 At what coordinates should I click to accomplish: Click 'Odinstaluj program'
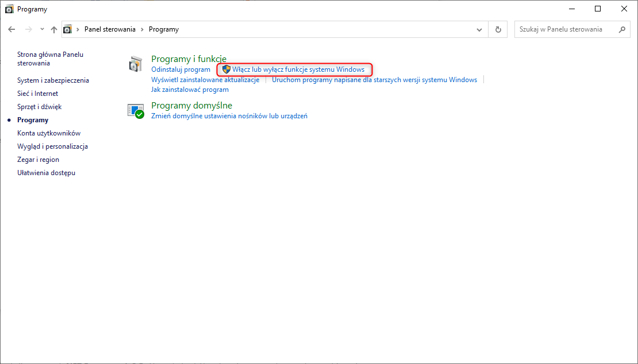point(180,69)
